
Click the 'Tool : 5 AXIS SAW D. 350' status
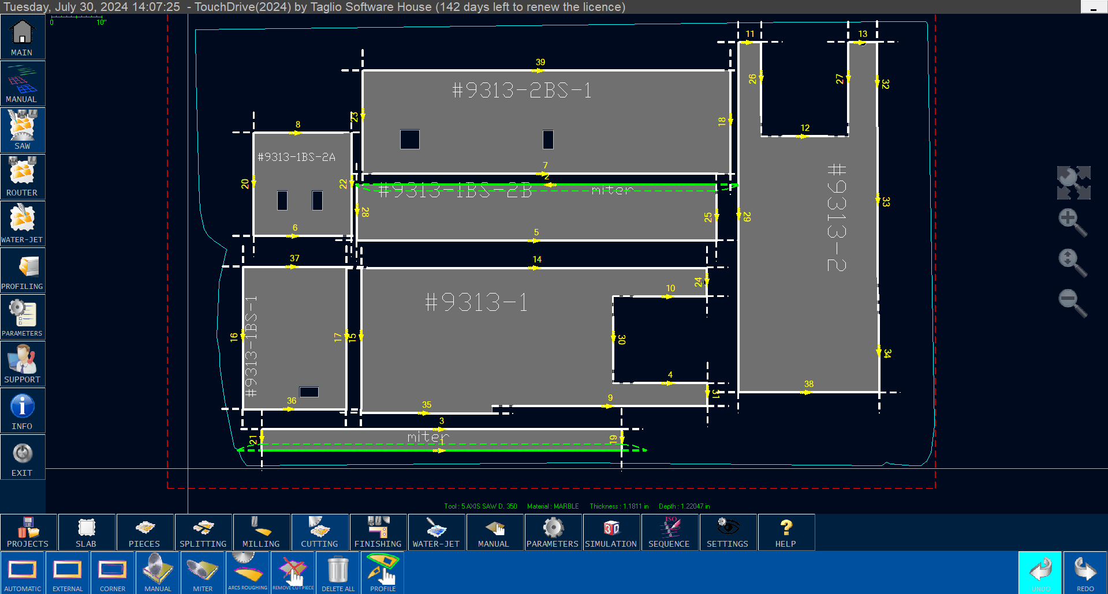(480, 506)
